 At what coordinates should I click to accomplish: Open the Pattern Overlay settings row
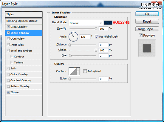pos(24,86)
